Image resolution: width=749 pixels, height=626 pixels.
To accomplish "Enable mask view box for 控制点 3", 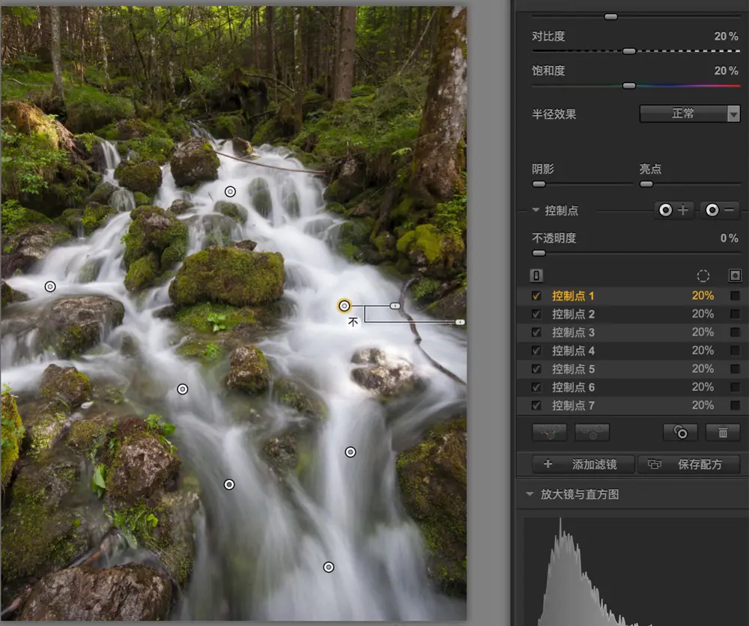I will click(x=736, y=332).
